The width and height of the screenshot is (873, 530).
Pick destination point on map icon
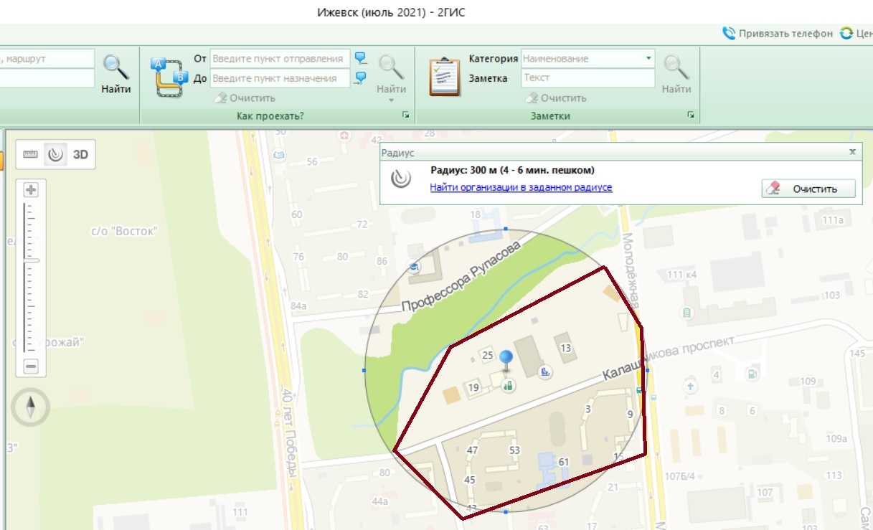click(361, 77)
